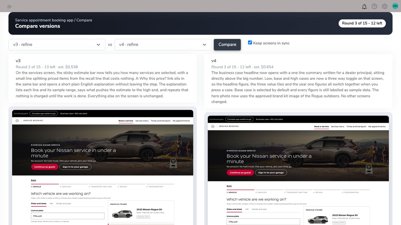Click the Back link in v4 preview
This screenshot has width=401, height=225.
pos(229,186)
